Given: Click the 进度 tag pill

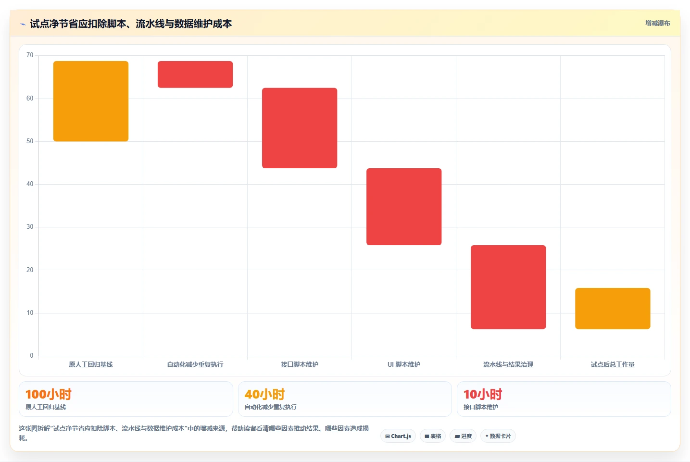Looking at the screenshot, I should point(463,436).
